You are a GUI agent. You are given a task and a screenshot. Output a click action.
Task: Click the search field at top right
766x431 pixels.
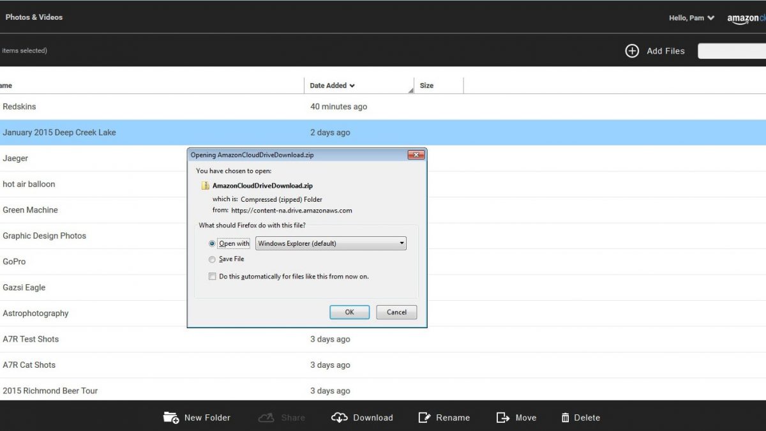pos(732,51)
